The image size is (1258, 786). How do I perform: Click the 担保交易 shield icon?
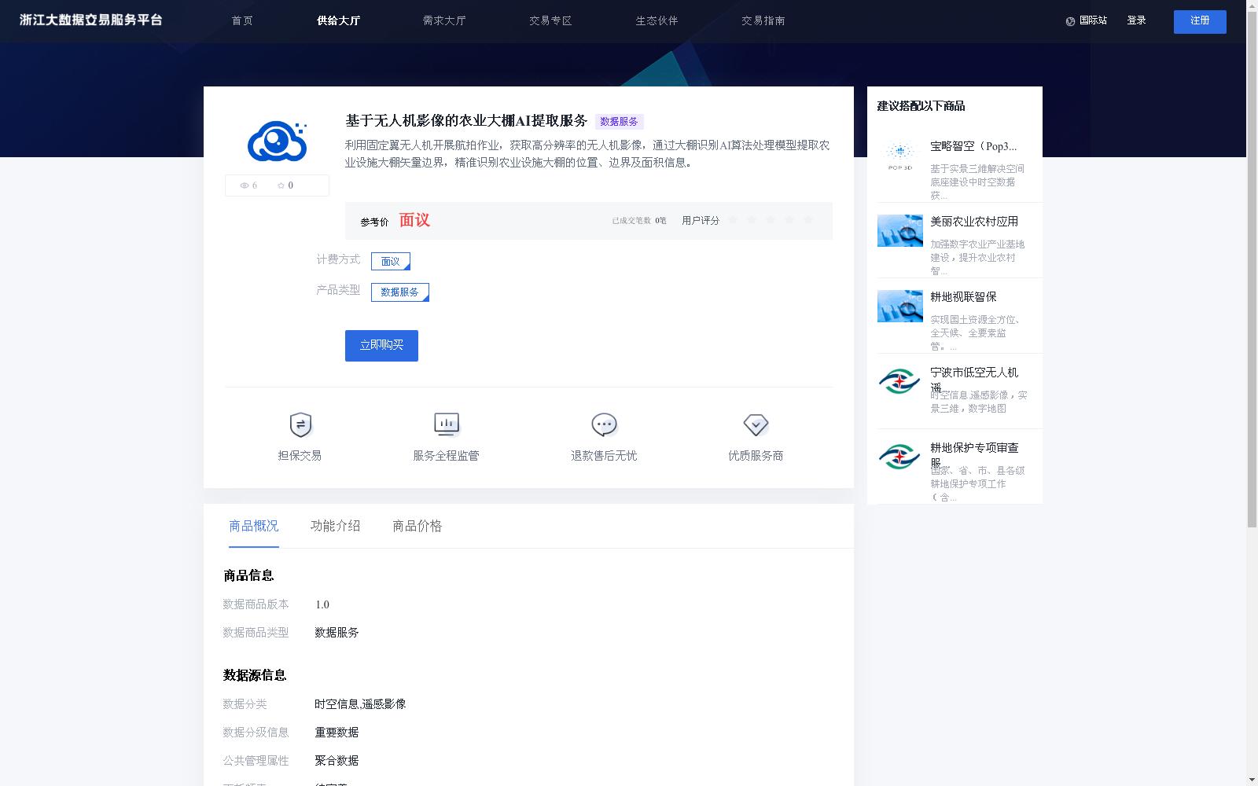point(300,424)
